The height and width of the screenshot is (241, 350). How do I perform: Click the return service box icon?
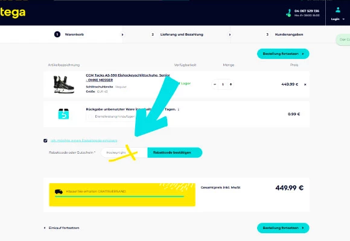click(63, 114)
